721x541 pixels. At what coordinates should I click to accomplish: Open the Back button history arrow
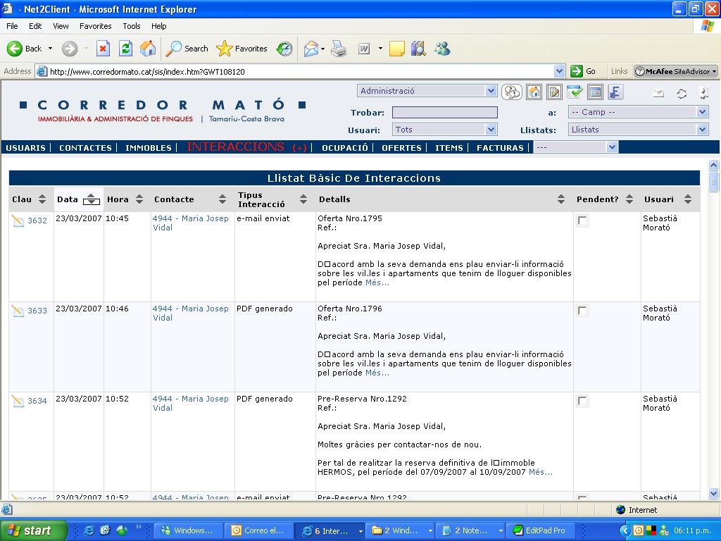pyautogui.click(x=50, y=49)
